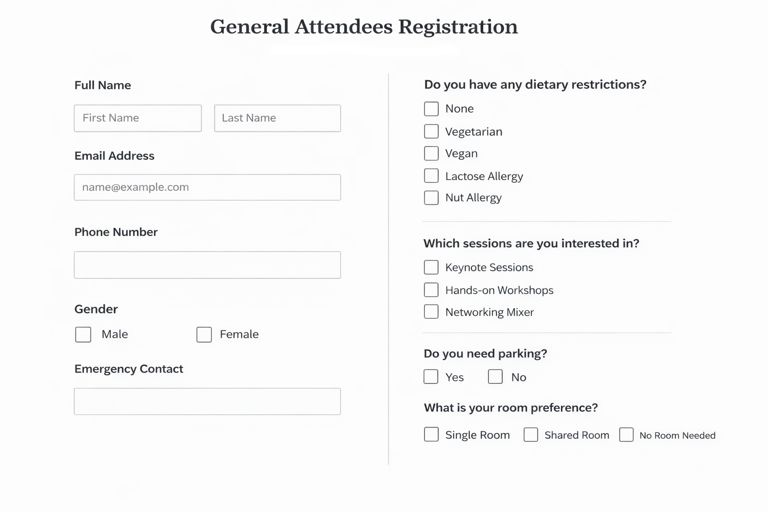Check the Single Room preference
Viewport: 768px width, 512px height.
[x=431, y=434]
